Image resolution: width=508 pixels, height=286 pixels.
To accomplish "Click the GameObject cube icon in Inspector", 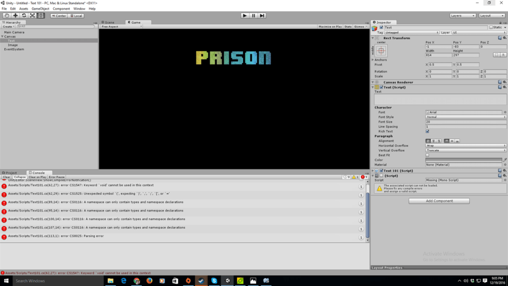I will click(x=374, y=29).
